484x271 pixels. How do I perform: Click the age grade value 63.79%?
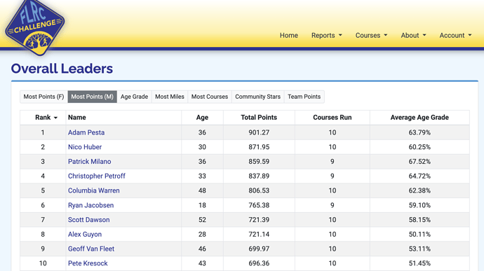[419, 132]
